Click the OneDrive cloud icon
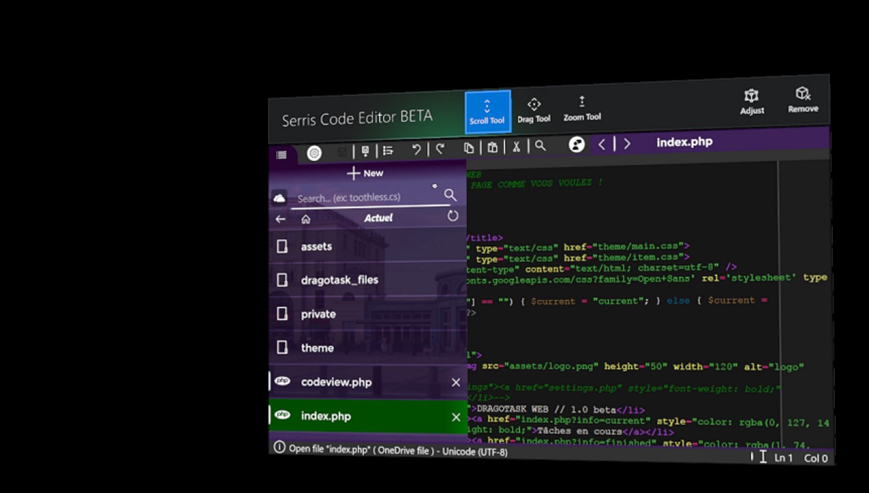 click(x=279, y=198)
